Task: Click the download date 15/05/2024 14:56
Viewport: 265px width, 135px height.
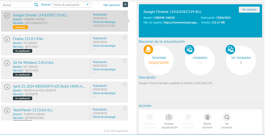Action: [104, 26]
